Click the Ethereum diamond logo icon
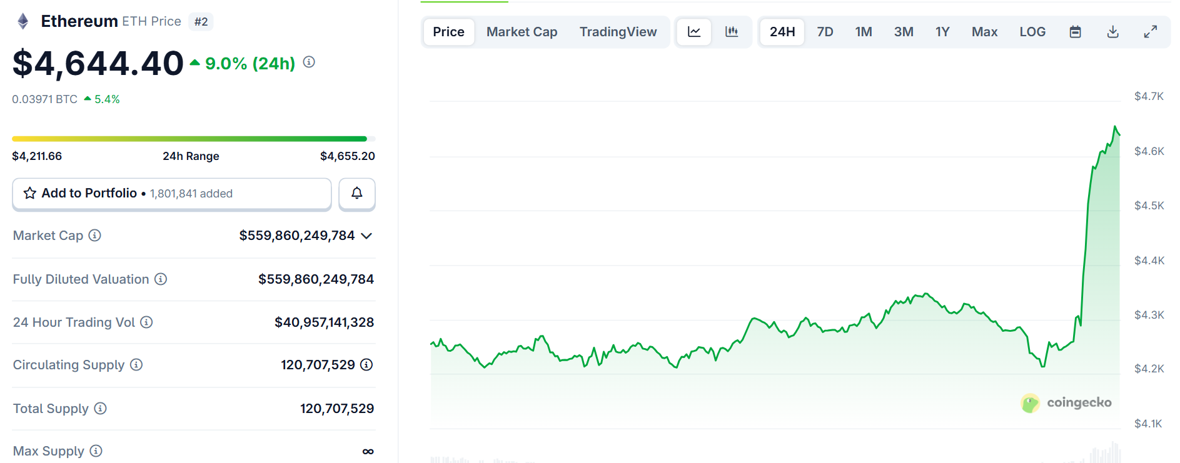 [x=23, y=21]
